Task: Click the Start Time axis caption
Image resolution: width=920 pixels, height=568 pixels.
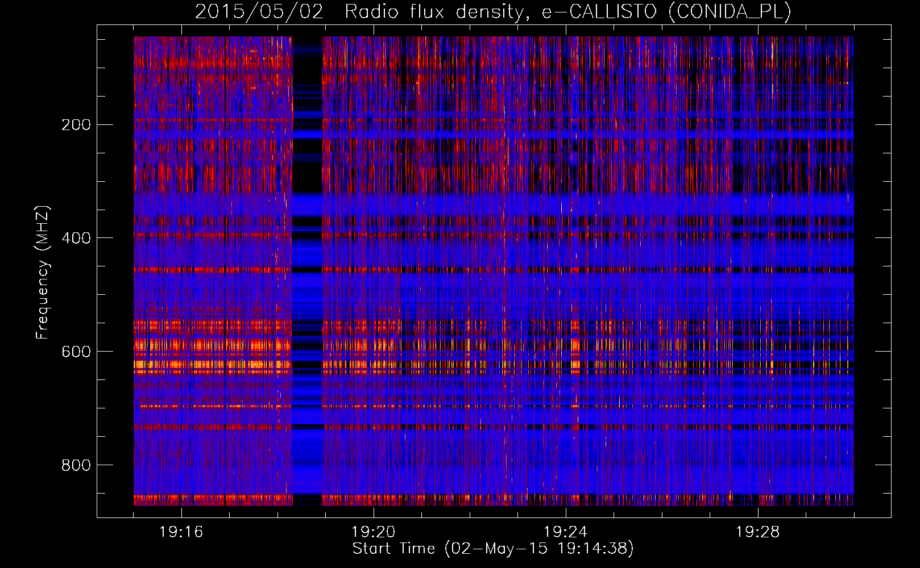Action: click(x=393, y=549)
